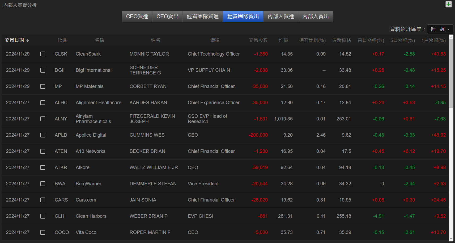Click the Alignment Healthcare name
Image resolution: width=455 pixels, height=243 pixels.
click(99, 103)
